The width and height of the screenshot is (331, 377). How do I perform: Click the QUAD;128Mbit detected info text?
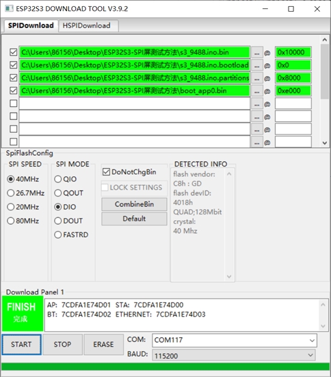(x=198, y=212)
